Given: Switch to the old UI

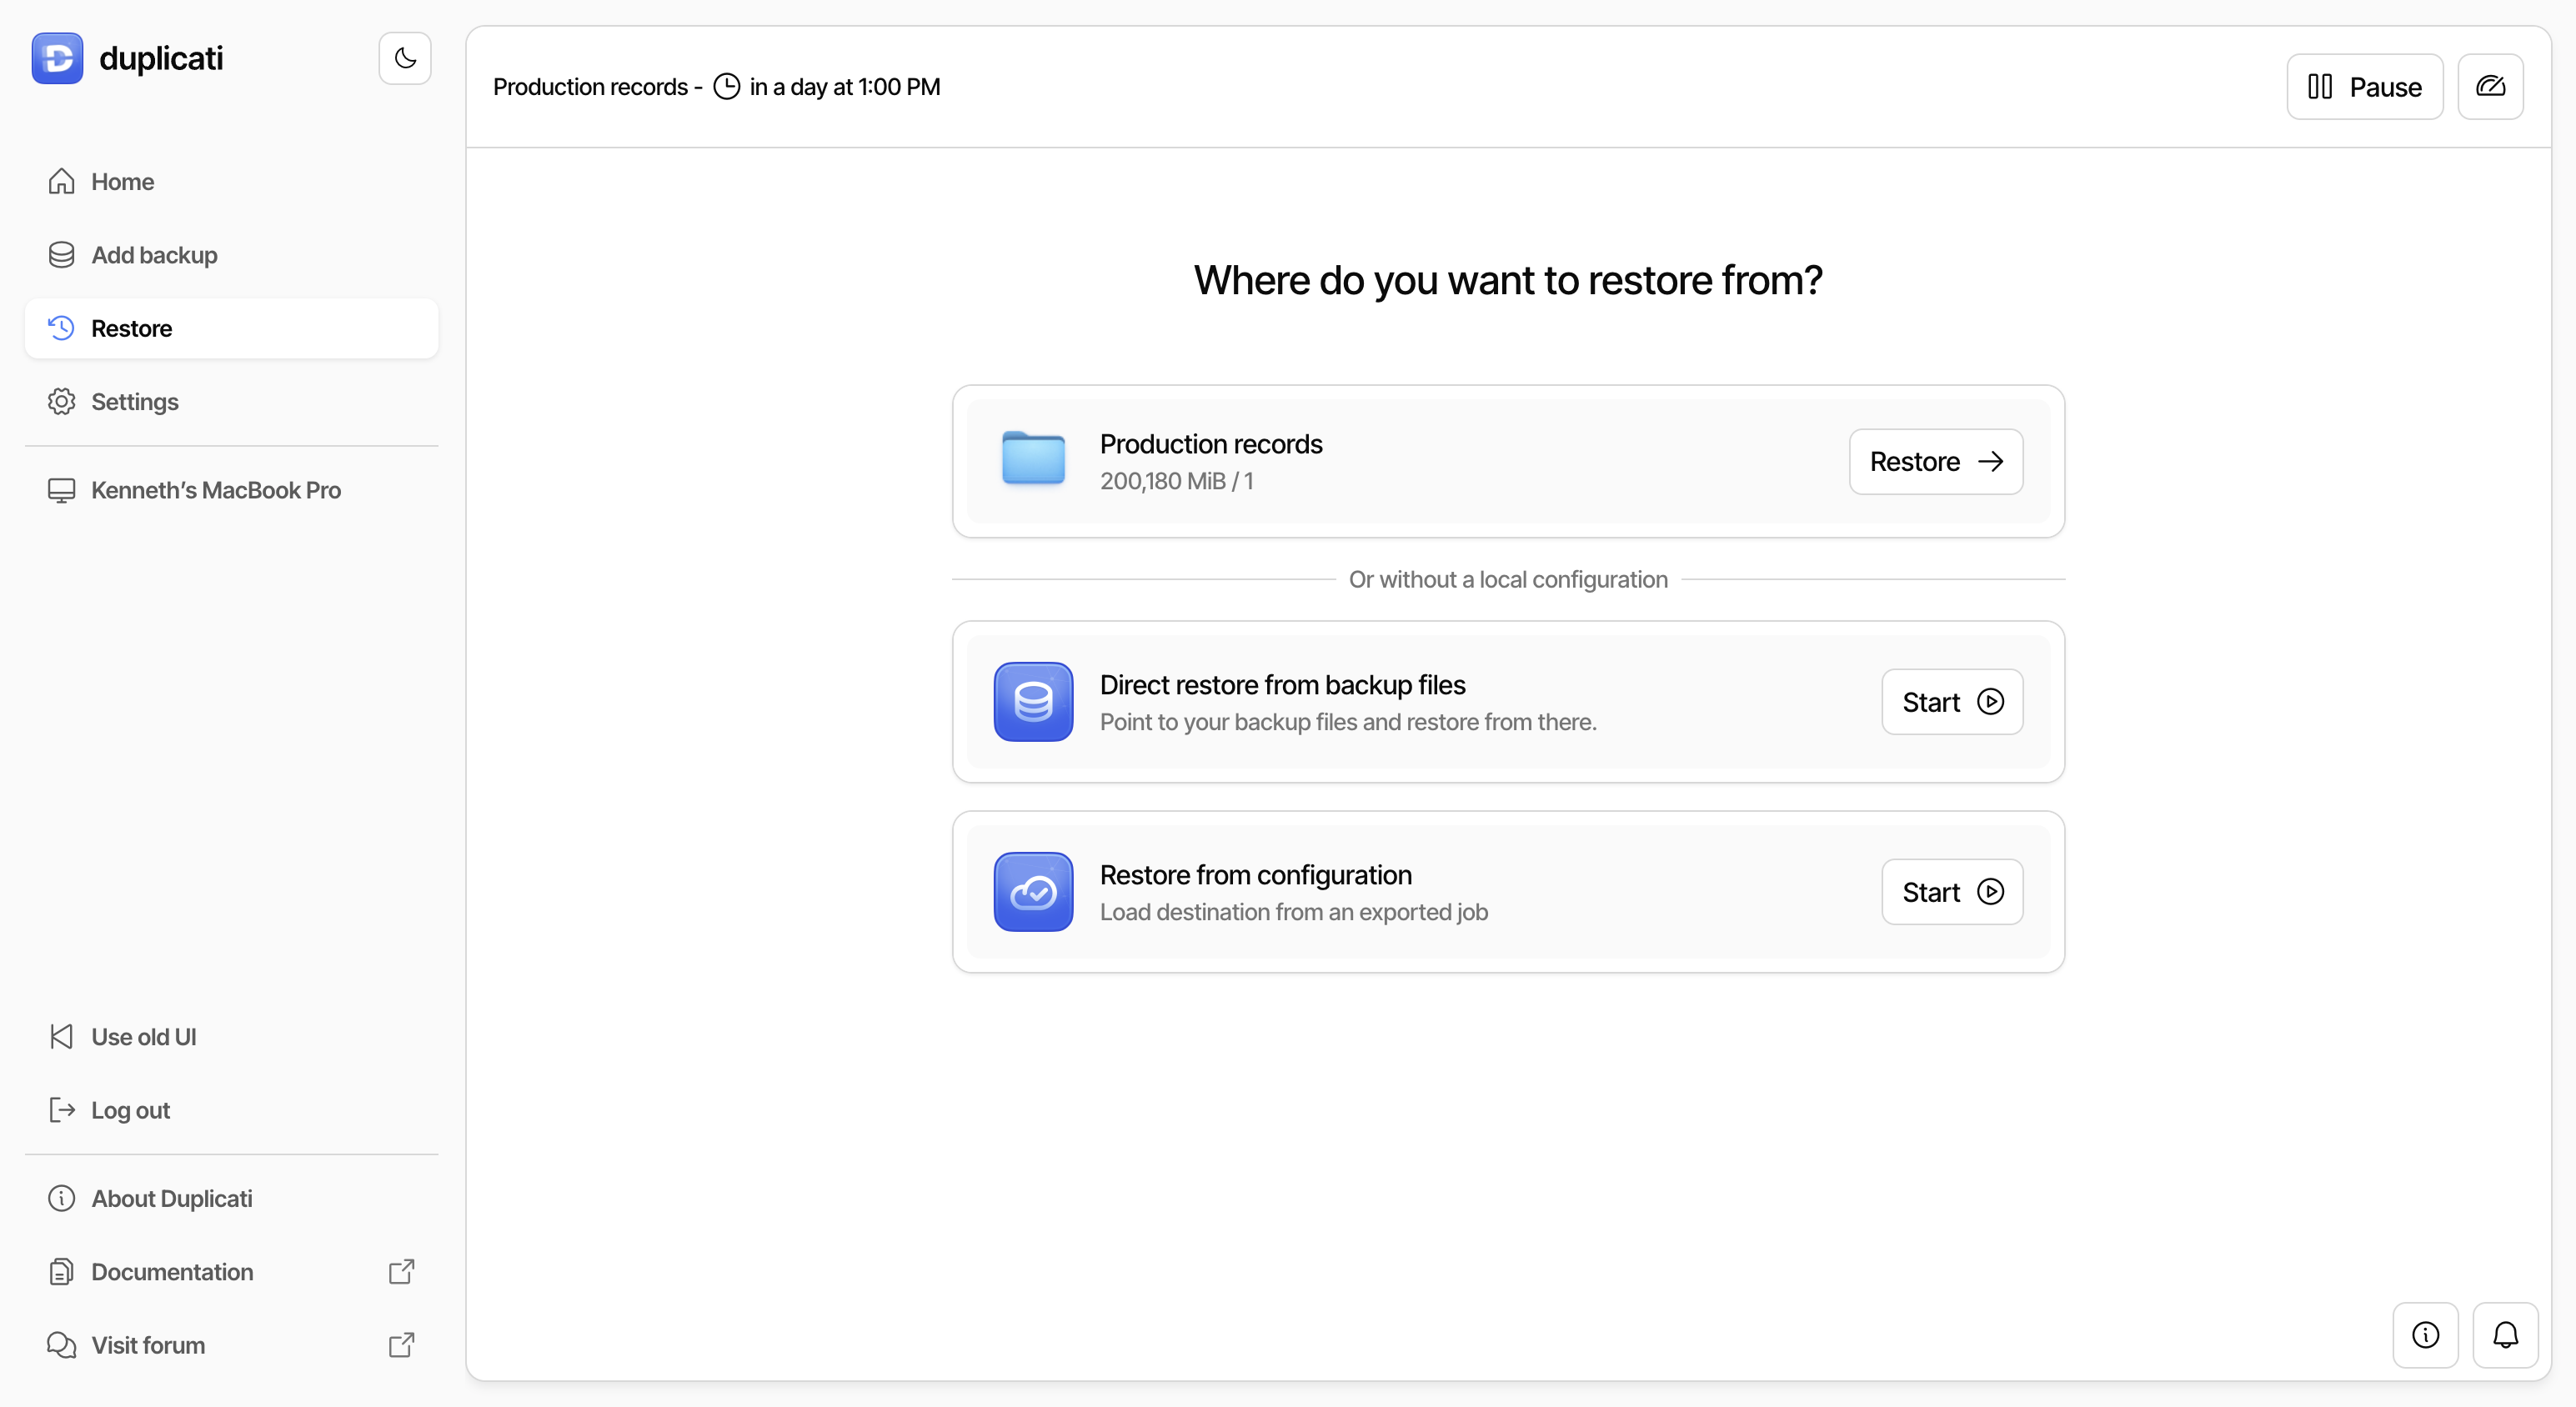Looking at the screenshot, I should pos(143,1036).
